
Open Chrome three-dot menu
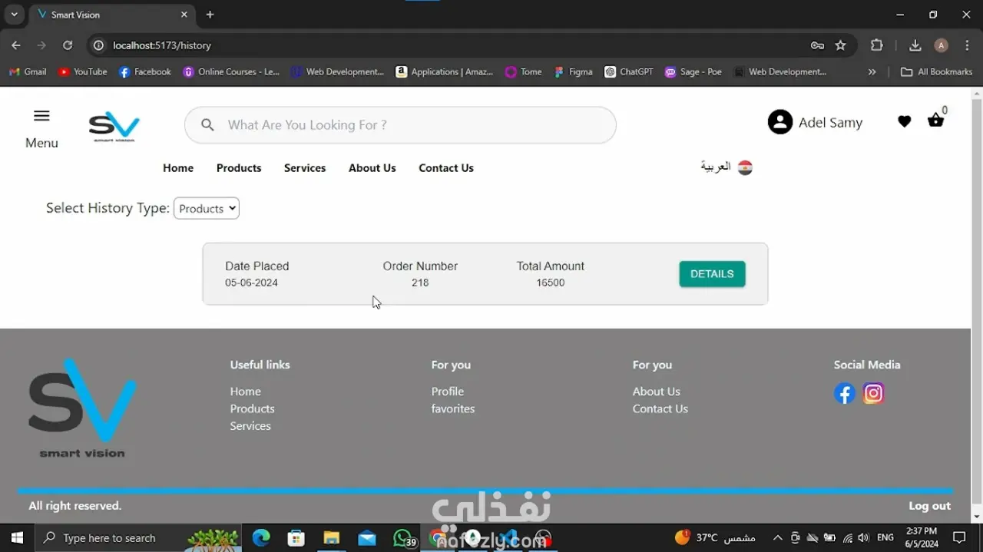click(x=967, y=45)
